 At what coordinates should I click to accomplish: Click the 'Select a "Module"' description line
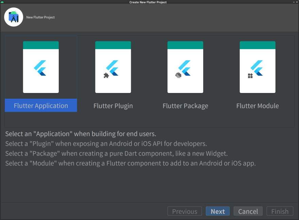click(130, 163)
